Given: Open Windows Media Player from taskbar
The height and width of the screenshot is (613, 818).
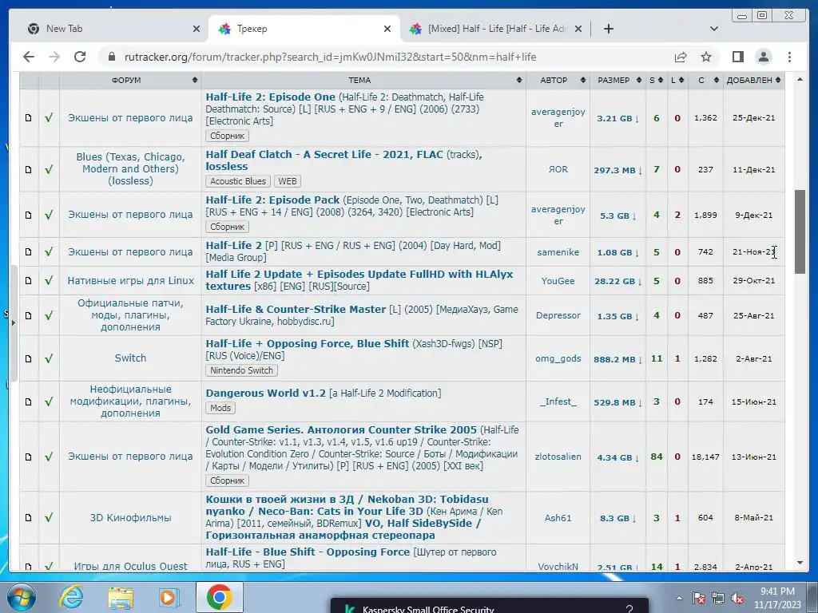Looking at the screenshot, I should point(169,597).
